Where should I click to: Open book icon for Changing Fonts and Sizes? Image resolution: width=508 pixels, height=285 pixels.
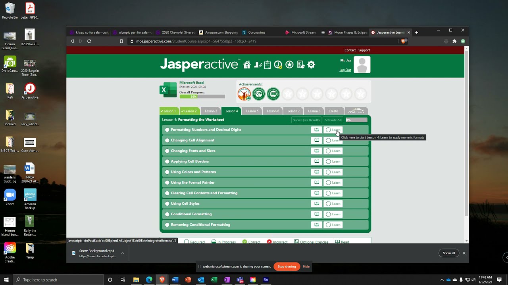click(317, 151)
